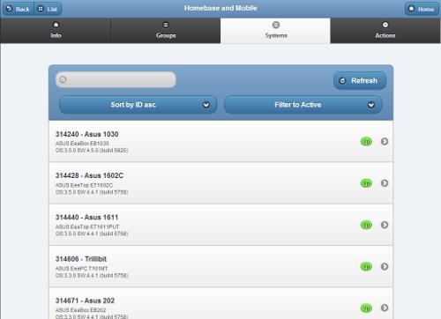Open details arrow for Asus 202
This screenshot has width=441, height=319.
(385, 308)
